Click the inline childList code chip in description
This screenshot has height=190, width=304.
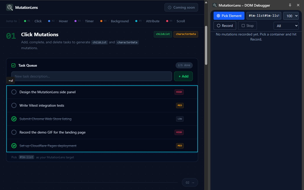click(100, 42)
